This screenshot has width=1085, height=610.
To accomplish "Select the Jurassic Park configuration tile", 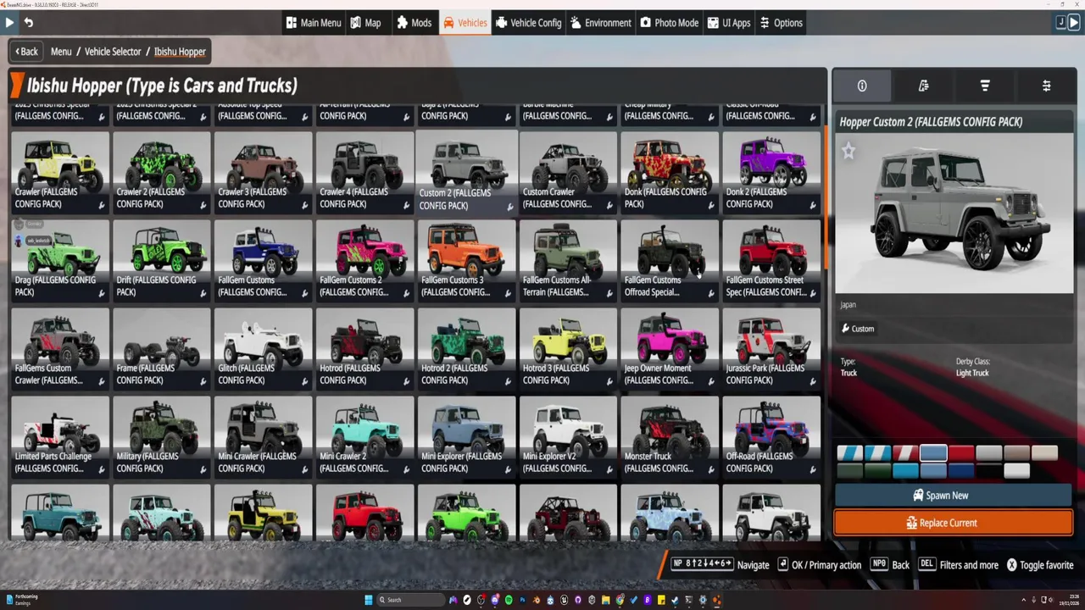I will point(771,348).
